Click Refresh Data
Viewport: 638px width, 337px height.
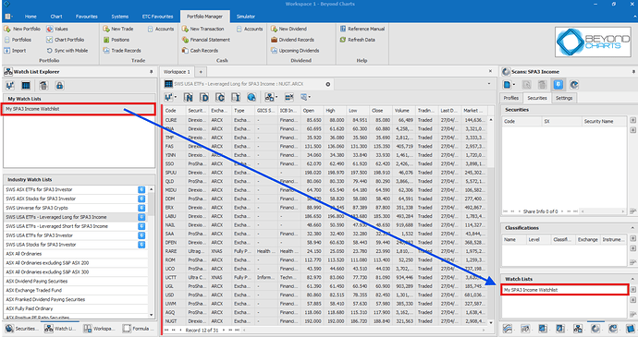pyautogui.click(x=357, y=40)
